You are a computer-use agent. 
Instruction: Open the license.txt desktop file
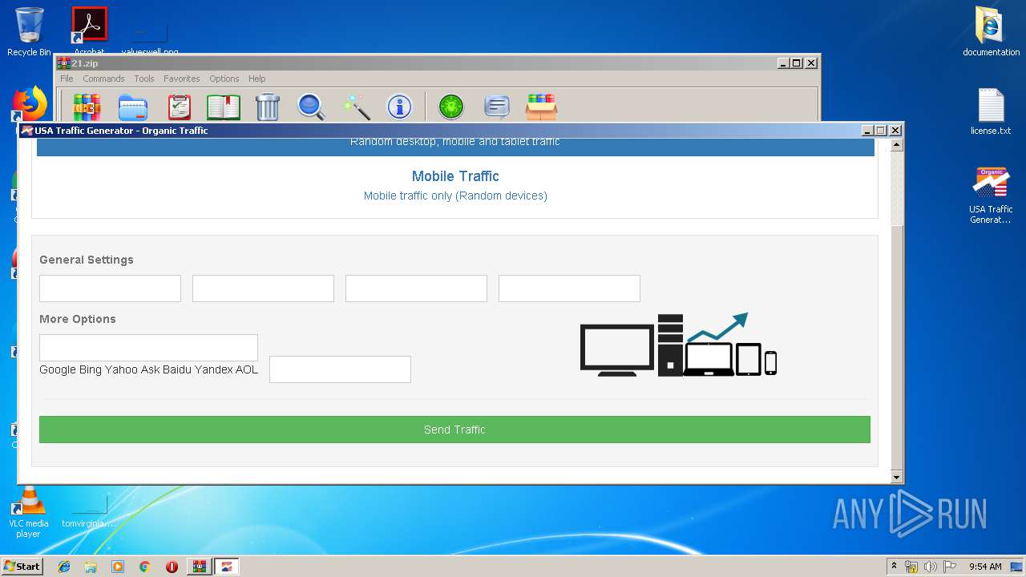991,111
